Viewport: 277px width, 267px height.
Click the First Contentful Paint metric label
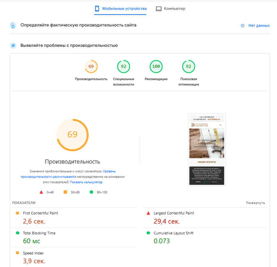point(40,213)
